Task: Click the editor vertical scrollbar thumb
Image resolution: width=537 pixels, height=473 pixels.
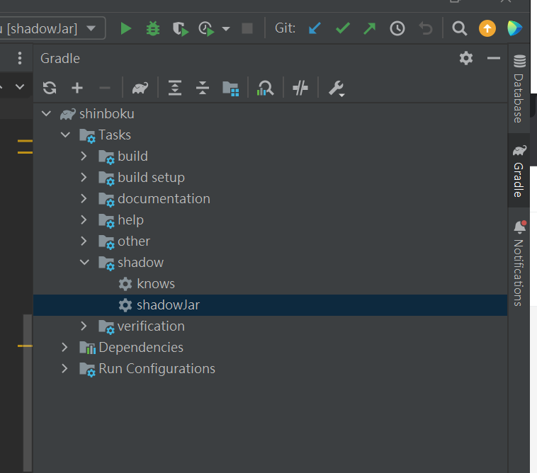Action: coord(28,392)
